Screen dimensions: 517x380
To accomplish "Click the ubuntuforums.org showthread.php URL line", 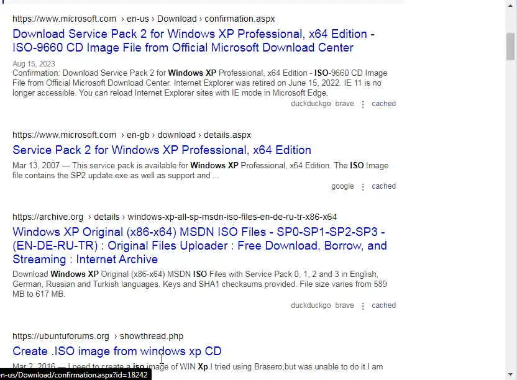I will [x=98, y=336].
